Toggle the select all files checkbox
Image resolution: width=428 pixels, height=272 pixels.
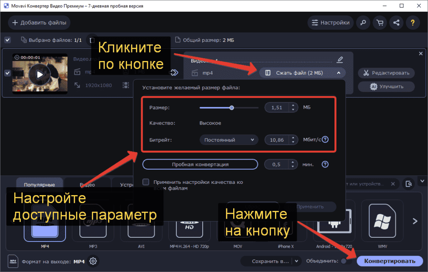8,40
